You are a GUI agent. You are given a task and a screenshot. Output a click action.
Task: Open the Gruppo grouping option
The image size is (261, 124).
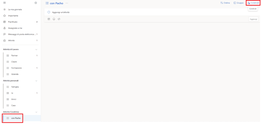pyautogui.click(x=239, y=3)
